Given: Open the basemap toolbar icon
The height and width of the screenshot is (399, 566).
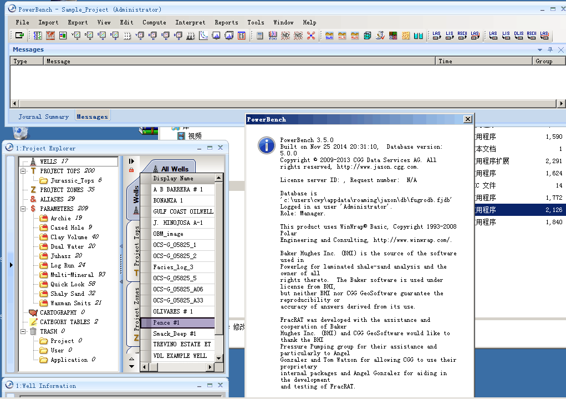Looking at the screenshot, I should [x=50, y=36].
